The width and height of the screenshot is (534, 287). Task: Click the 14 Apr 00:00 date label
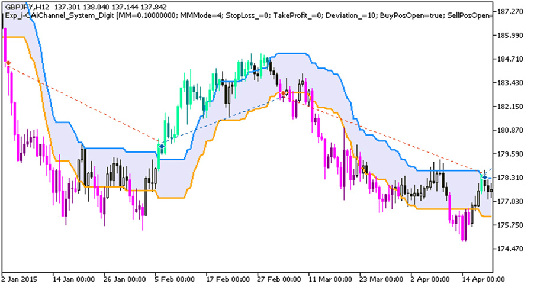coord(483,279)
